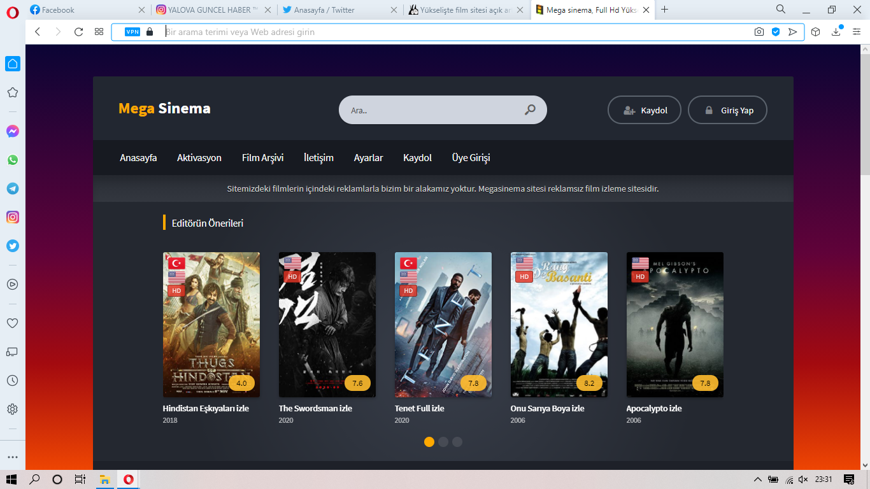Click the search magnifier in Ara field
Screen dimensions: 870x489
tap(530, 110)
